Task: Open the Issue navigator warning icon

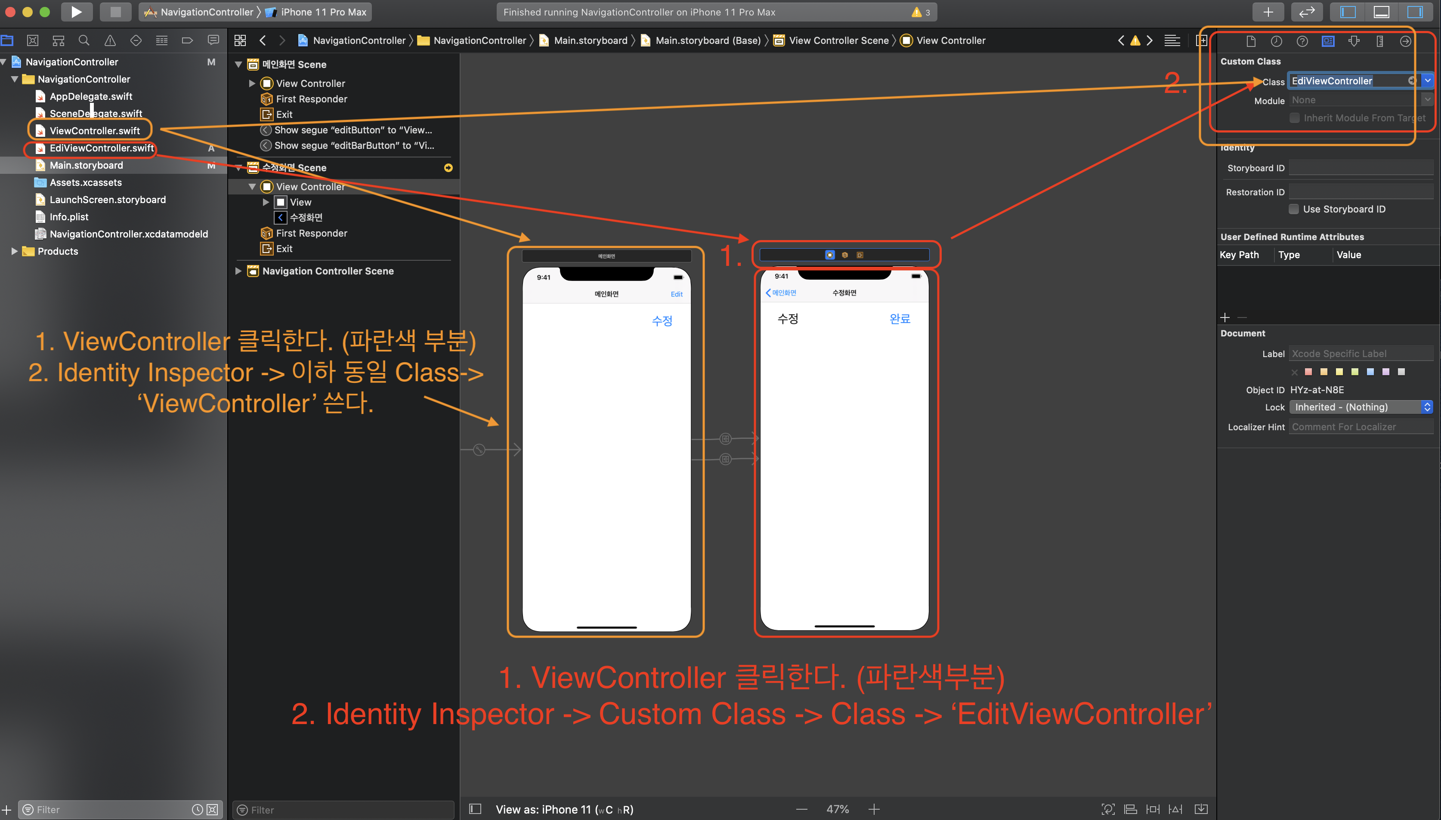Action: tap(110, 40)
